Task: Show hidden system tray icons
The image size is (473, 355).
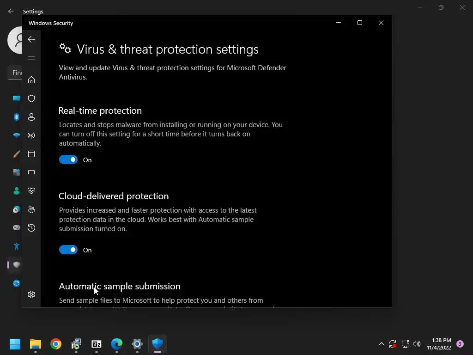Action: (381, 344)
